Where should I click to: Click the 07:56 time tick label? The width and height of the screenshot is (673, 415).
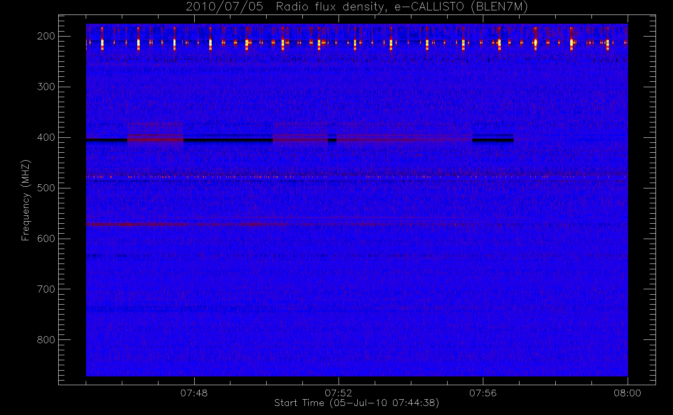point(483,393)
